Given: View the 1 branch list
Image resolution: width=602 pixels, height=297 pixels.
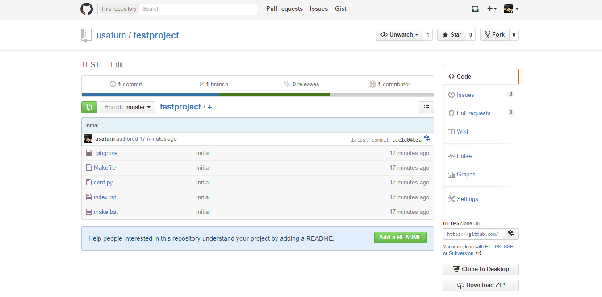Looking at the screenshot, I should [x=214, y=84].
